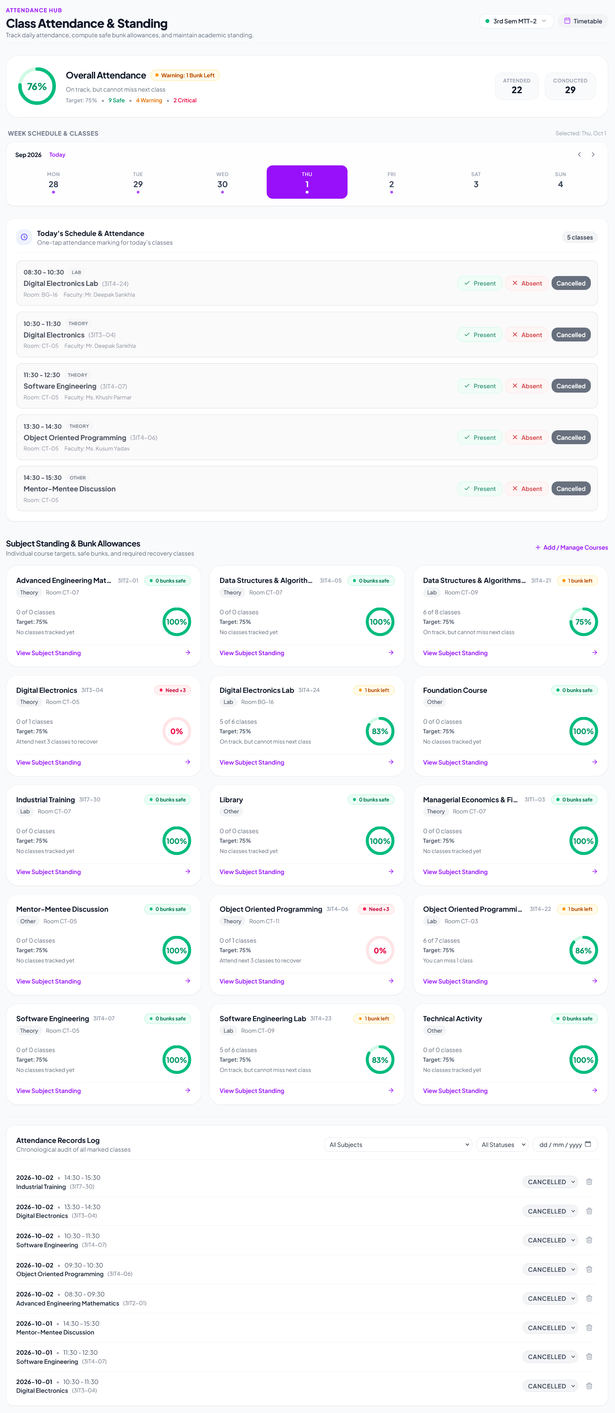Delete the 2026-10-01 Software Engineering record
Image resolution: width=615 pixels, height=1413 pixels.
tap(589, 1357)
